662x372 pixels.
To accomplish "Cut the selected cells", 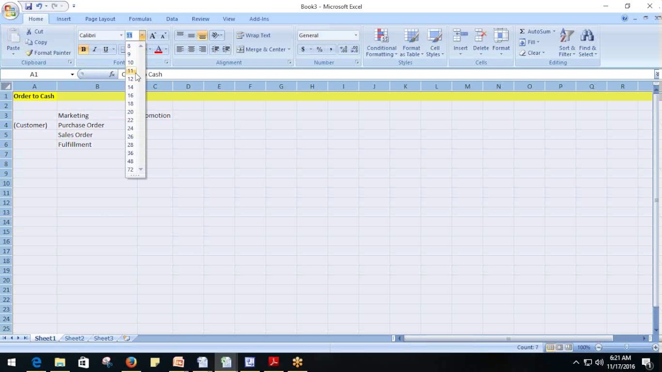I will (x=35, y=32).
